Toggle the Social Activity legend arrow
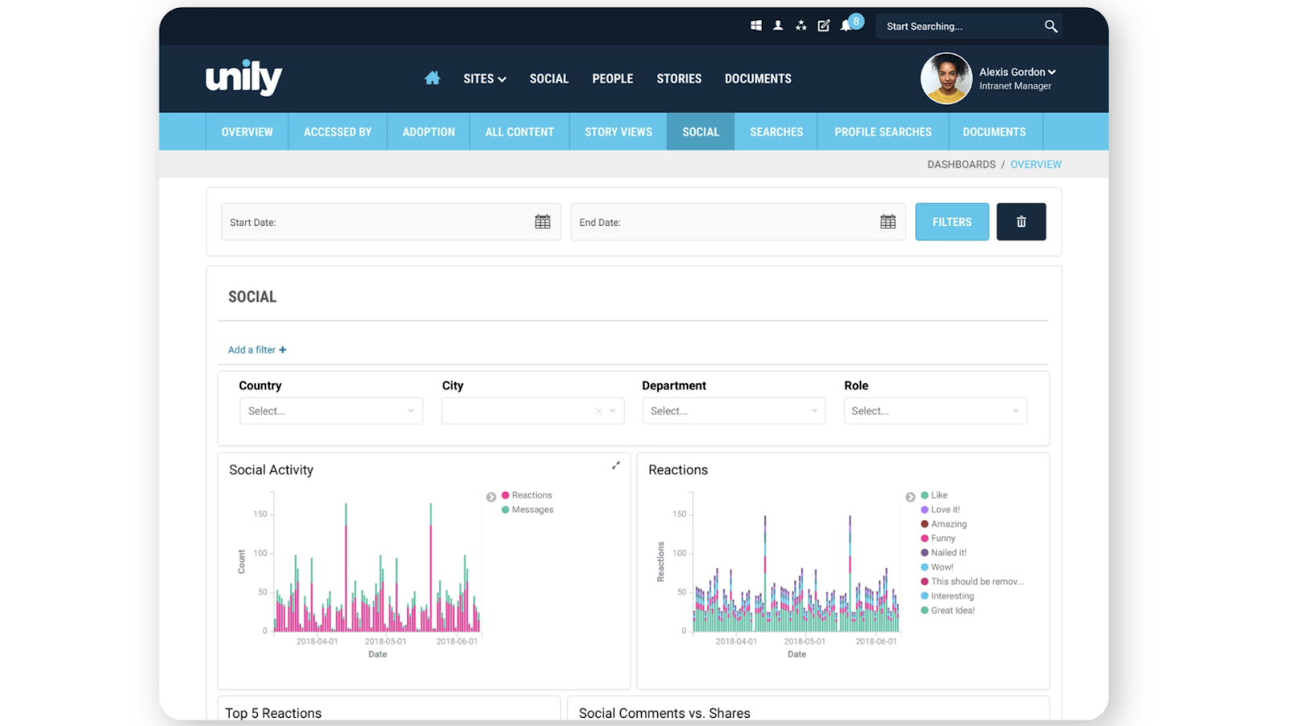The width and height of the screenshot is (1290, 726). (x=491, y=497)
